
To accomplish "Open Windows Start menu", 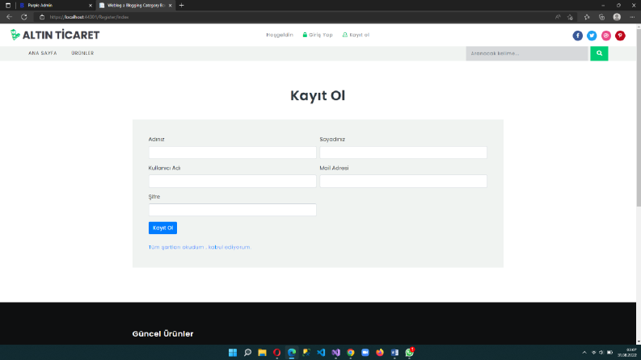I will pyautogui.click(x=233, y=353).
